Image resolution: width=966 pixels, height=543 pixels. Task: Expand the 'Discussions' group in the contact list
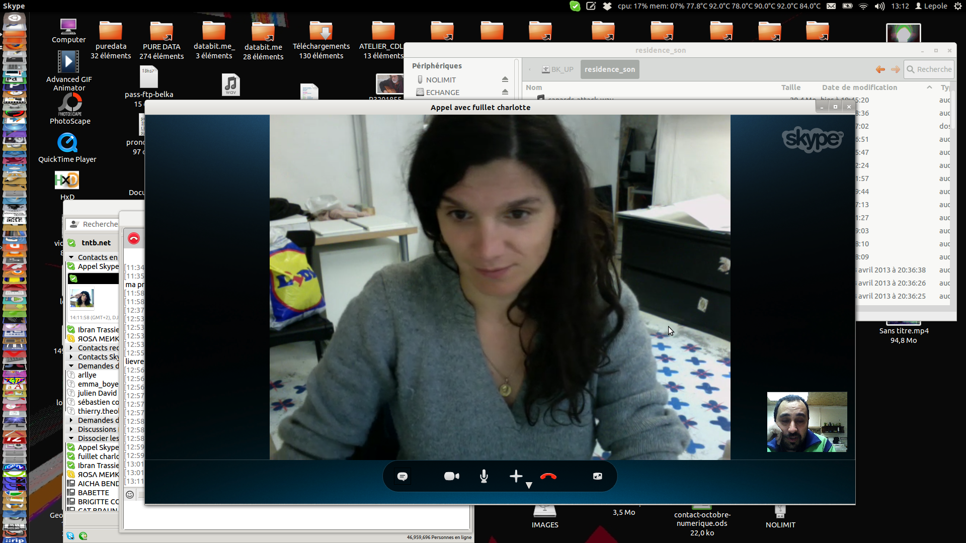pos(71,429)
